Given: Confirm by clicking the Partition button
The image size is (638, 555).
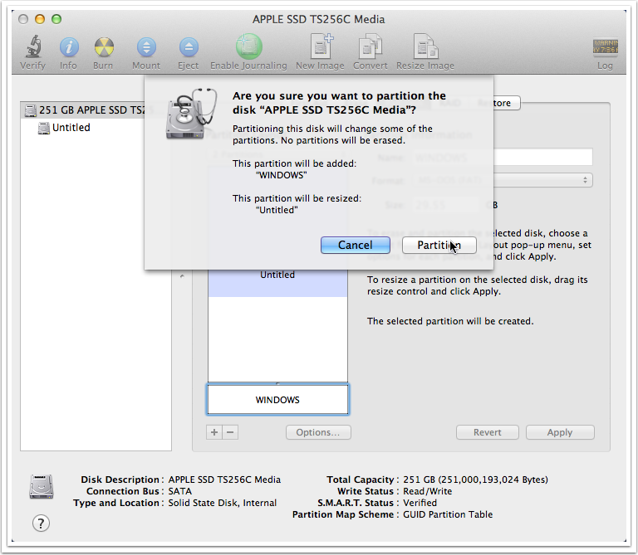Looking at the screenshot, I should (x=439, y=245).
